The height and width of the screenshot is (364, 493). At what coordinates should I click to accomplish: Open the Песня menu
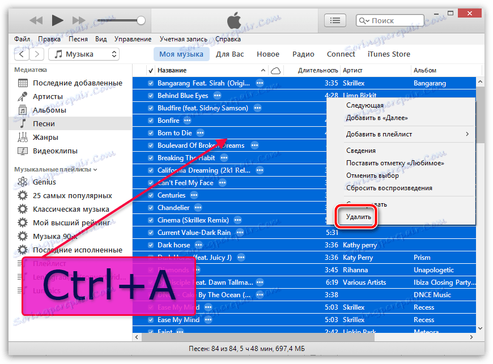pos(78,39)
